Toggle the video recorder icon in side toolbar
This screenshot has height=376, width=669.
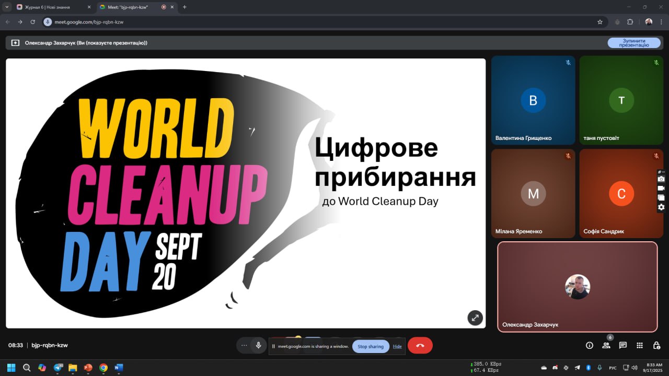(661, 189)
